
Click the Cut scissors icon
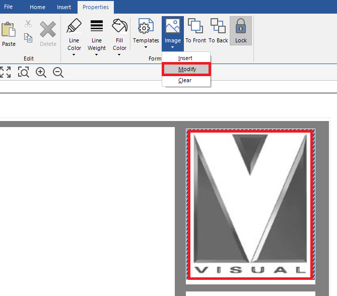[x=28, y=24]
